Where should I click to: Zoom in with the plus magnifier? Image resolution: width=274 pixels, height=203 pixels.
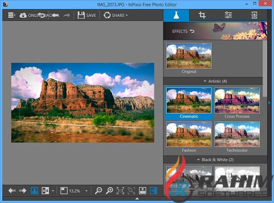[x=110, y=191]
